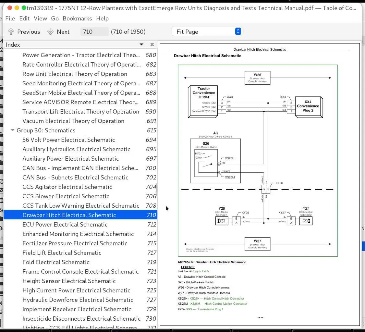This screenshot has height=332, width=365.
Task: Select Transport Lift Electrical Theory of Operation
Action: [x=80, y=112]
